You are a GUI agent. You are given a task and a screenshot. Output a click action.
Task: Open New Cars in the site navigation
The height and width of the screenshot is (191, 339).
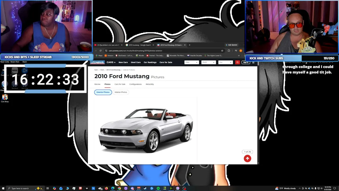[123, 62]
